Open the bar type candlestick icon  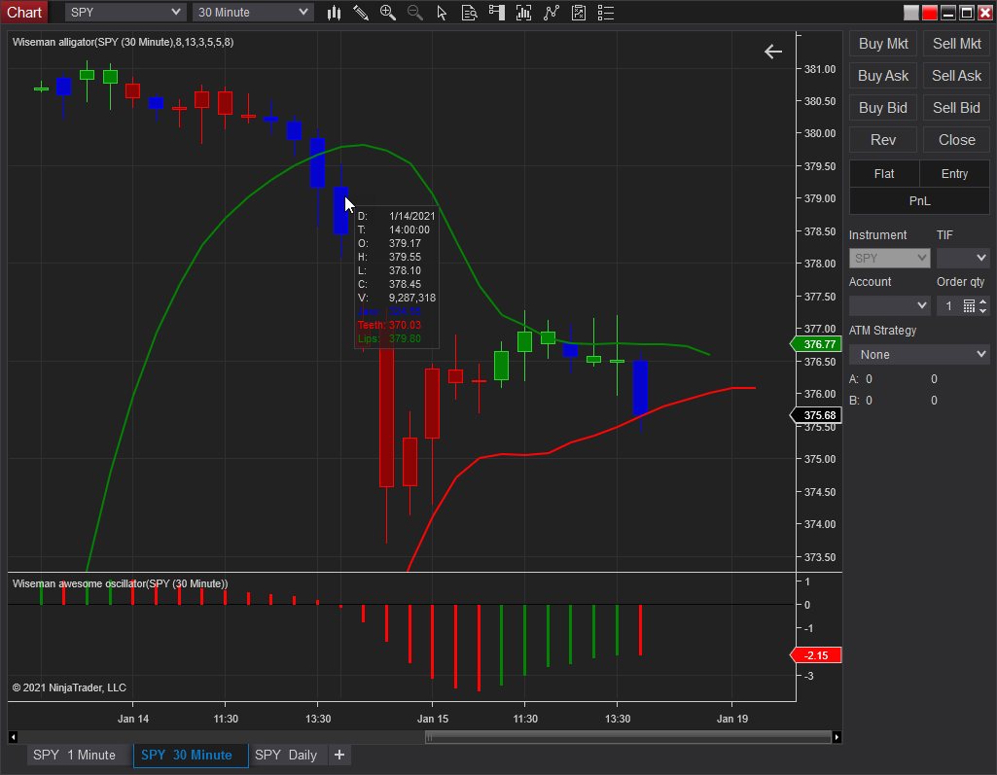click(x=334, y=13)
